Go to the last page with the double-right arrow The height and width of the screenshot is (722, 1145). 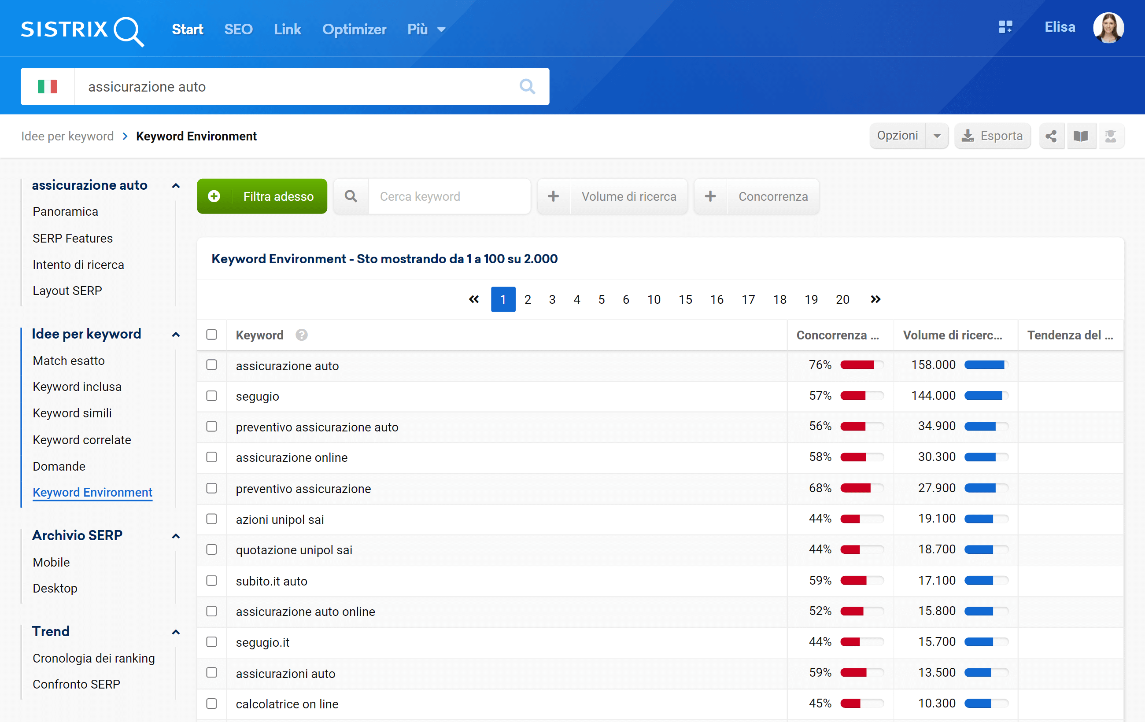pos(875,299)
